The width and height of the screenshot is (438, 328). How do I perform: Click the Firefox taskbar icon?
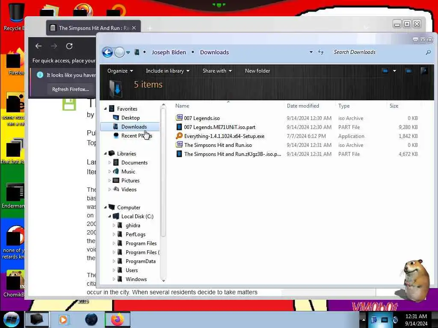pos(118,319)
